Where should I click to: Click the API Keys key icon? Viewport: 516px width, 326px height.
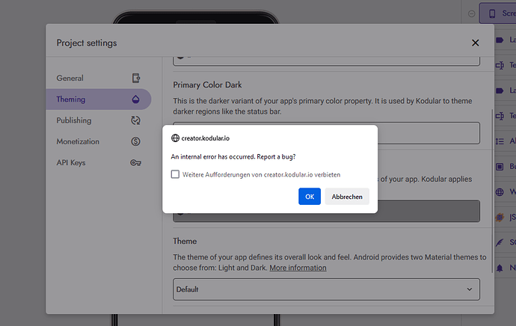(x=135, y=162)
